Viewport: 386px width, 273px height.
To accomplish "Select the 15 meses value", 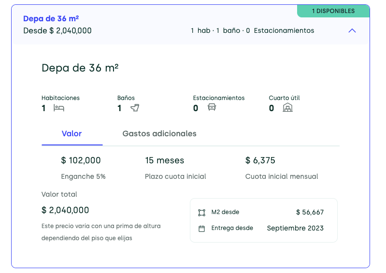I will click(164, 160).
